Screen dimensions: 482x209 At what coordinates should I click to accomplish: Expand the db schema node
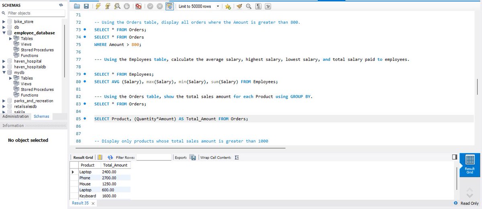coord(4,27)
